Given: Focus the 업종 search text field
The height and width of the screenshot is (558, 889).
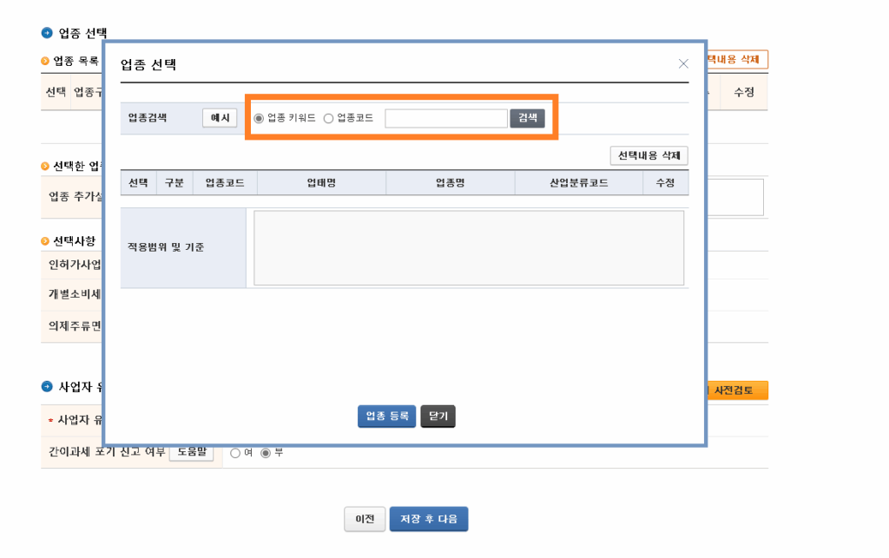Looking at the screenshot, I should coord(445,119).
